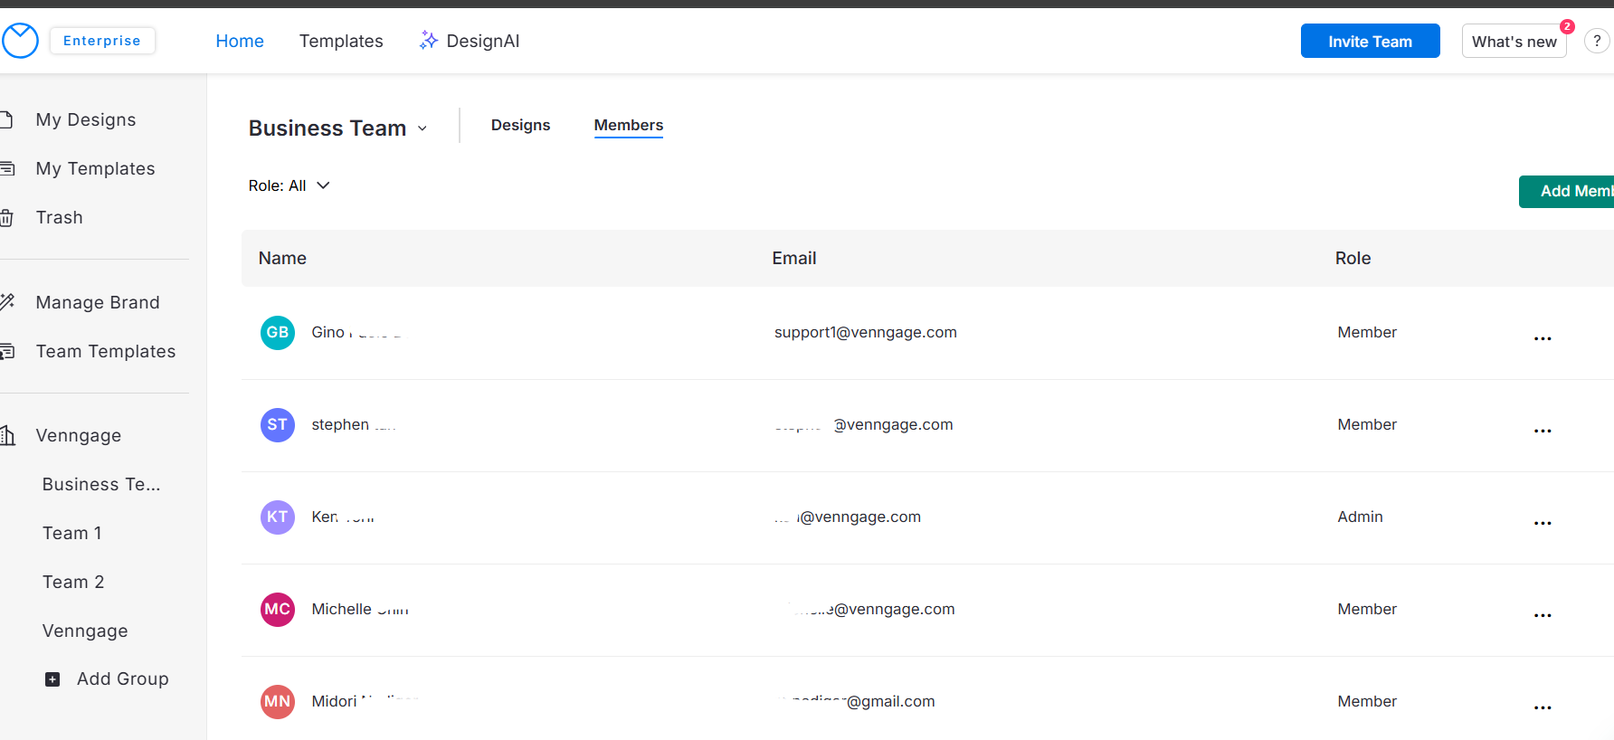
Task: Open more options for Michelle's row
Action: click(1543, 615)
